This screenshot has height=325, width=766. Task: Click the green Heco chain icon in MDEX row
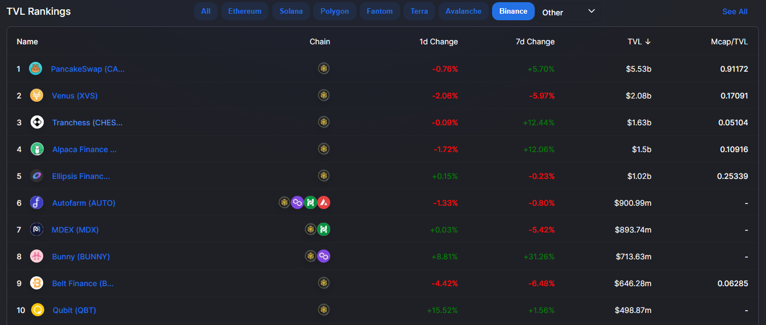coord(324,229)
